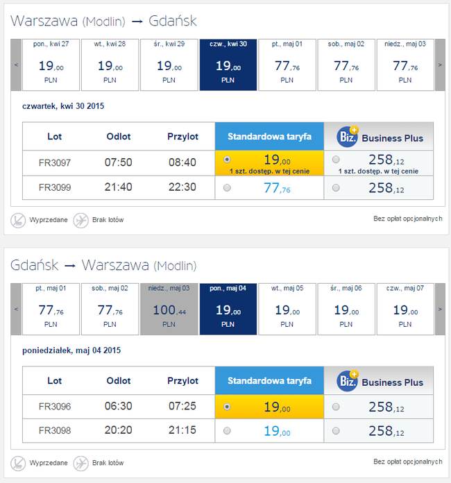This screenshot has height=483, width=451.
Task: Show later outbound dates with right arrow
Action: click(x=440, y=65)
